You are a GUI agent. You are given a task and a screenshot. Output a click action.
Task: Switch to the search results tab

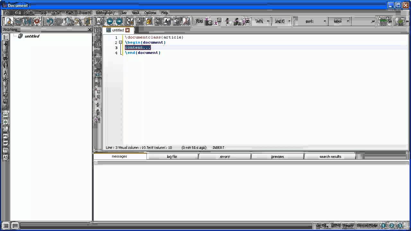coord(330,157)
